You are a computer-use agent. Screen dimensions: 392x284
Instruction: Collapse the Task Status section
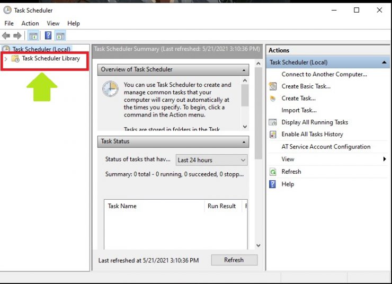click(x=244, y=142)
